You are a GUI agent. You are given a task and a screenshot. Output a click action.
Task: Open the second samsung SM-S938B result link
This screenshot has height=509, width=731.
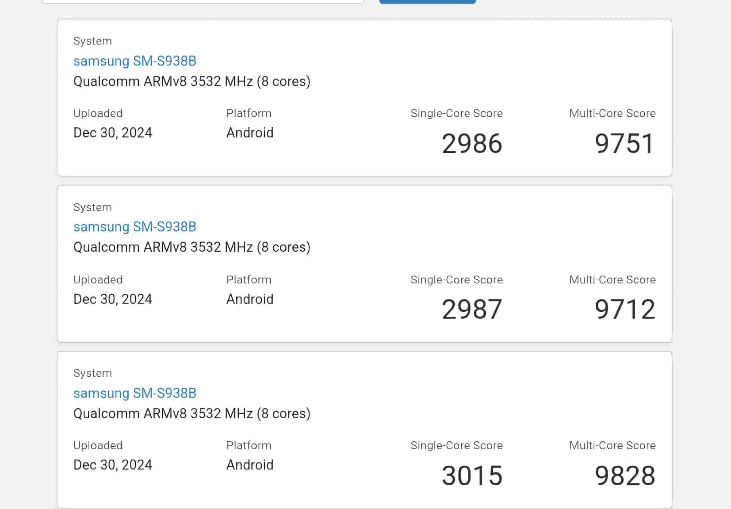pyautogui.click(x=135, y=227)
